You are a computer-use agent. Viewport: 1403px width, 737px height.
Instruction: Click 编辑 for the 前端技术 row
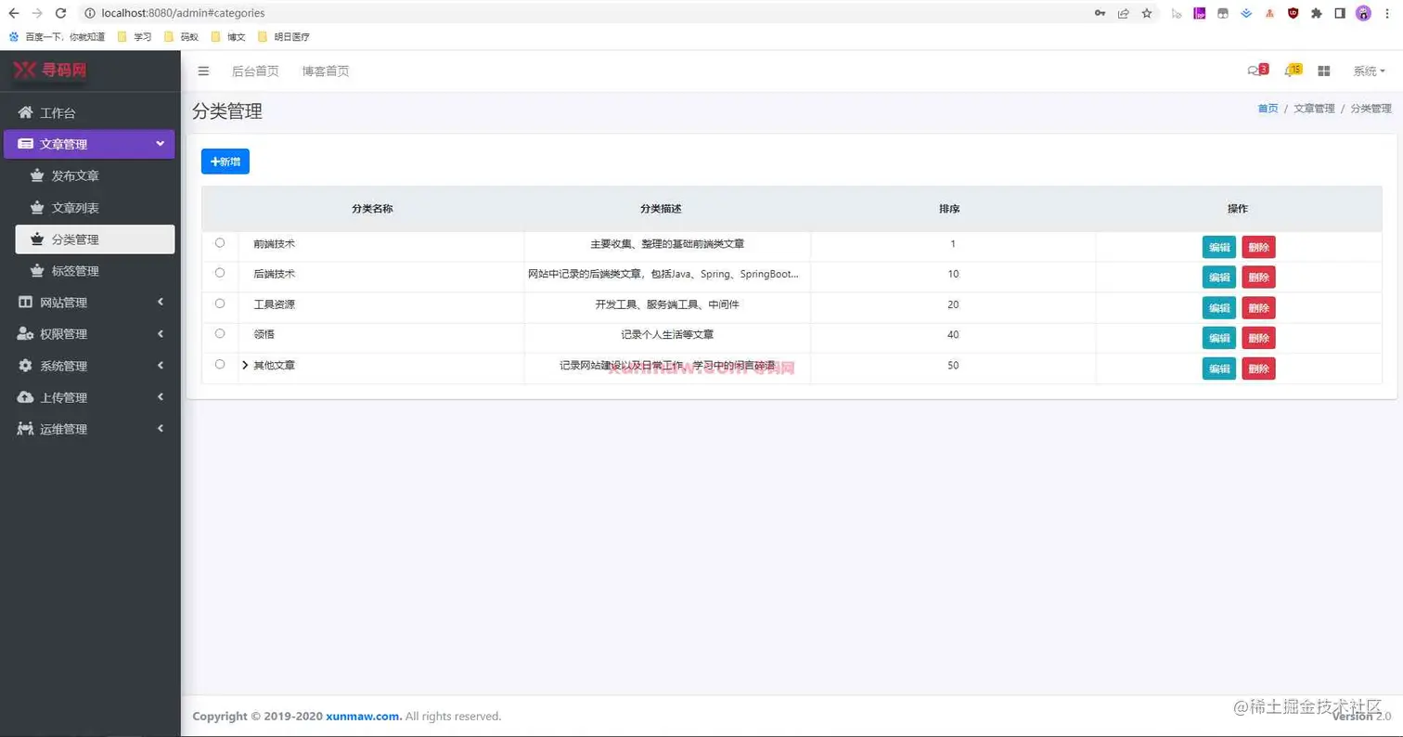click(1219, 247)
